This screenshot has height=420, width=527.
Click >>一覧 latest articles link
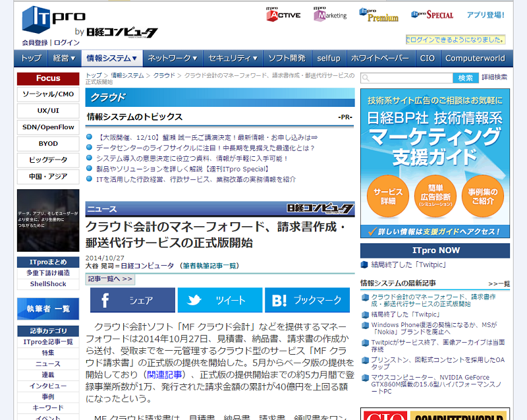point(499,284)
